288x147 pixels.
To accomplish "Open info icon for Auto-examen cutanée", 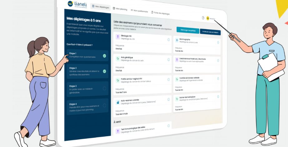I will click(168, 100).
